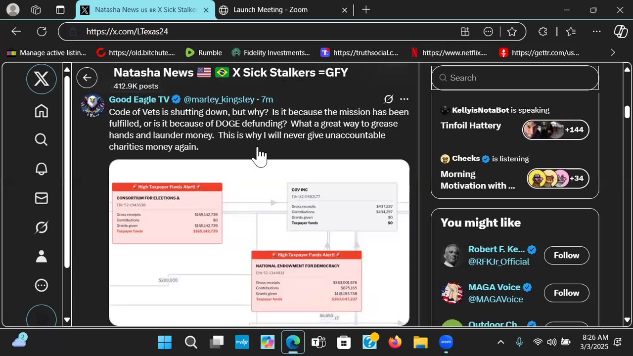Open @RFKJr_Official profile
This screenshot has height=356, width=633.
click(498, 262)
